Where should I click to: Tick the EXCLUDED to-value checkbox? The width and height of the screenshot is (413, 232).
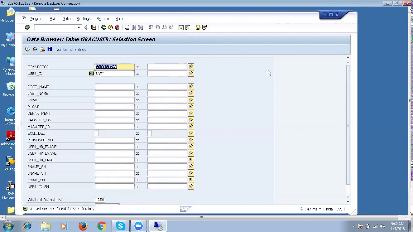[x=149, y=133]
